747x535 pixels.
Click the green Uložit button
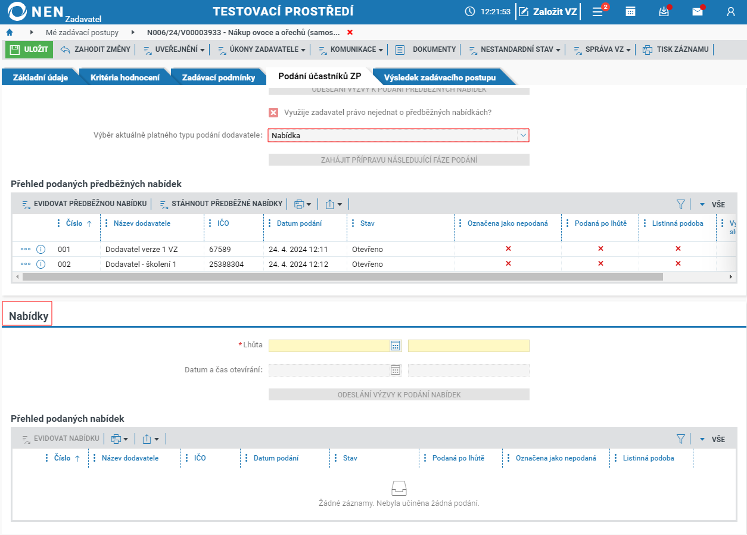pos(29,49)
